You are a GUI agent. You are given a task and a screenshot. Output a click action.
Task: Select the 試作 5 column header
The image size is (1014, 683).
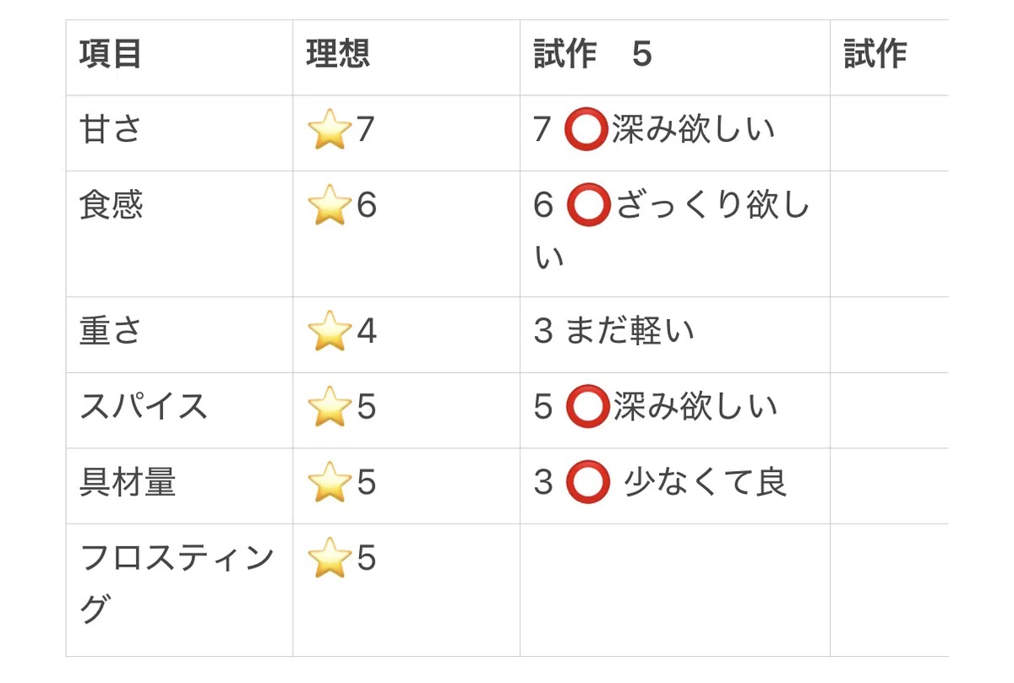click(675, 57)
